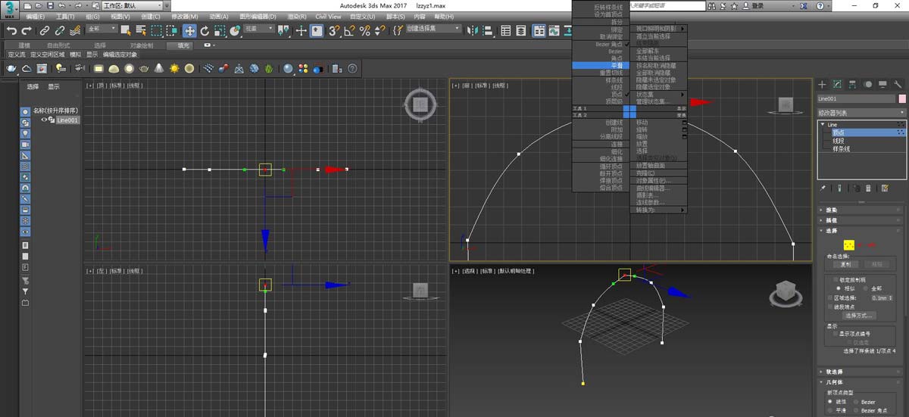The width and height of the screenshot is (909, 417).
Task: Open the 修改器(M) menu
Action: coord(184,16)
